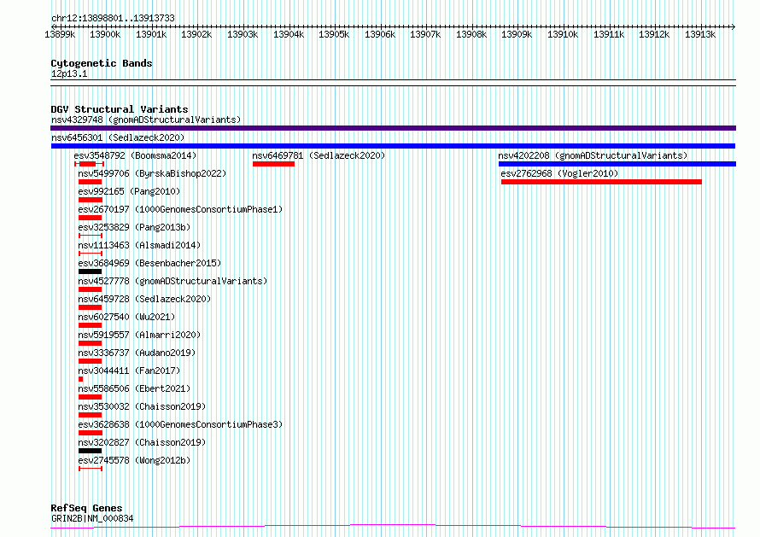Click the nsv3202827 black variant bar

[x=90, y=451]
